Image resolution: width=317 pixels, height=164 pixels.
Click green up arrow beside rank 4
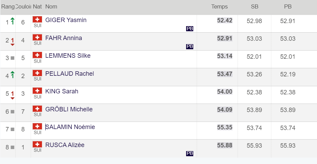pyautogui.click(x=13, y=74)
